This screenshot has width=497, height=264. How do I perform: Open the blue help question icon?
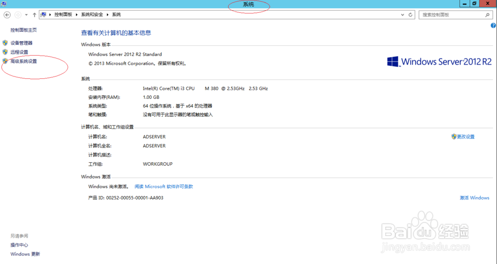coord(494,26)
